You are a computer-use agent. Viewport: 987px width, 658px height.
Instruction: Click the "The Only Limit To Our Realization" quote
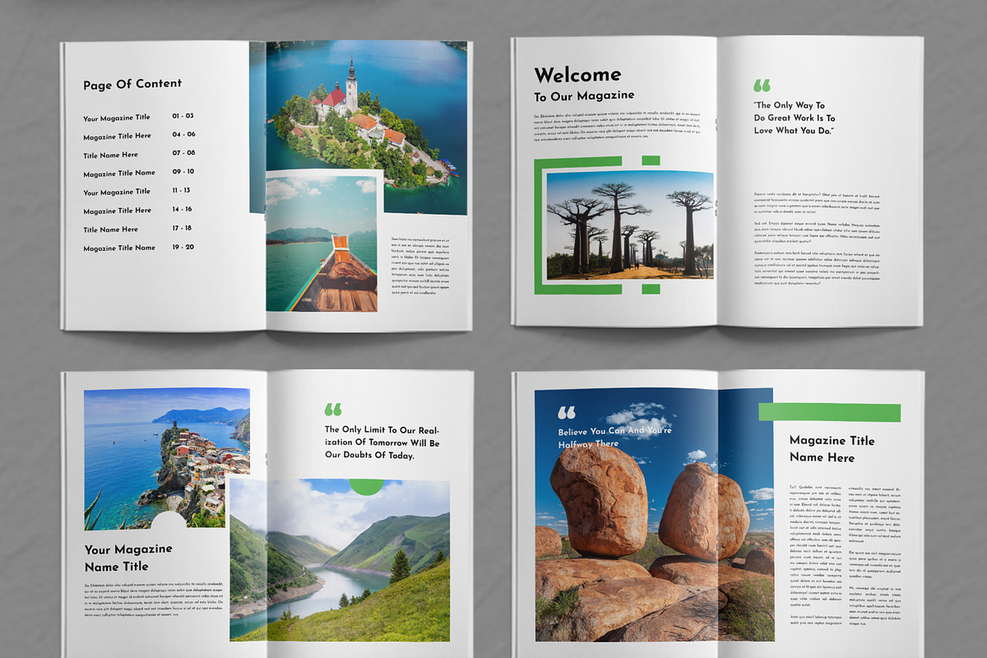[382, 443]
